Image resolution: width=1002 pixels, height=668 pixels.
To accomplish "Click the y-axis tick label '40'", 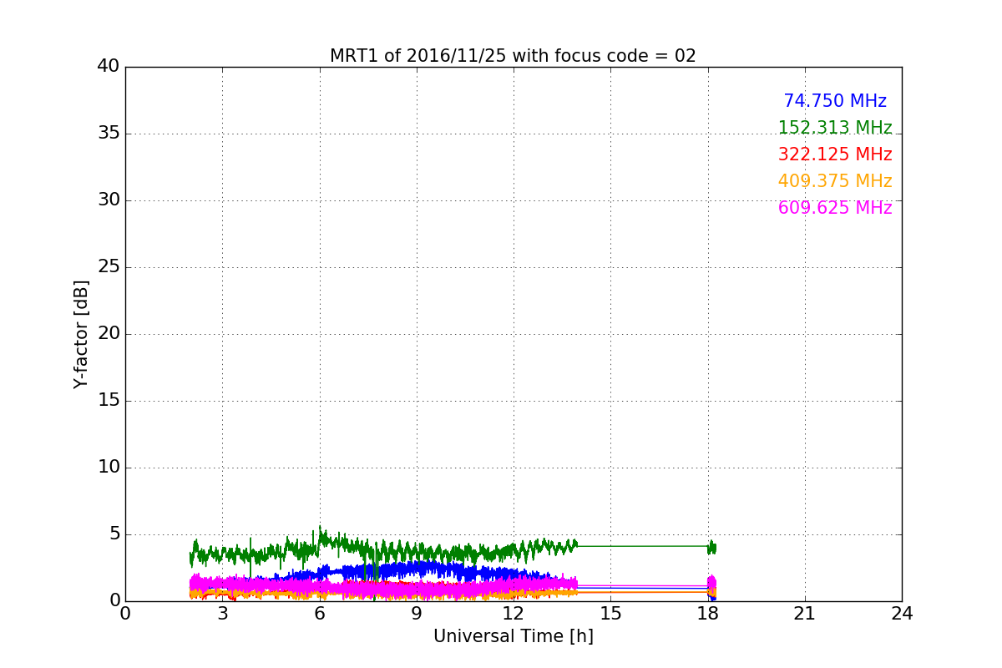I will pyautogui.click(x=109, y=67).
